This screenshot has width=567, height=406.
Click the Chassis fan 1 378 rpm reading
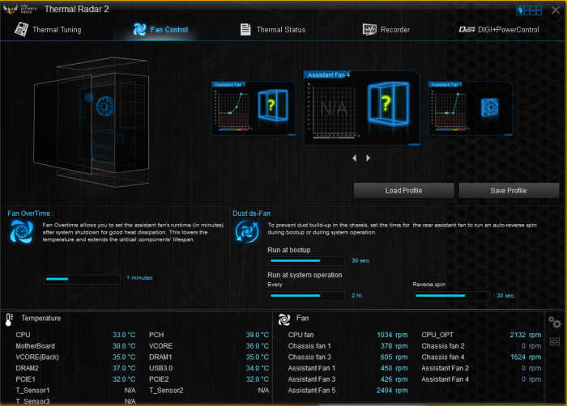pyautogui.click(x=394, y=346)
